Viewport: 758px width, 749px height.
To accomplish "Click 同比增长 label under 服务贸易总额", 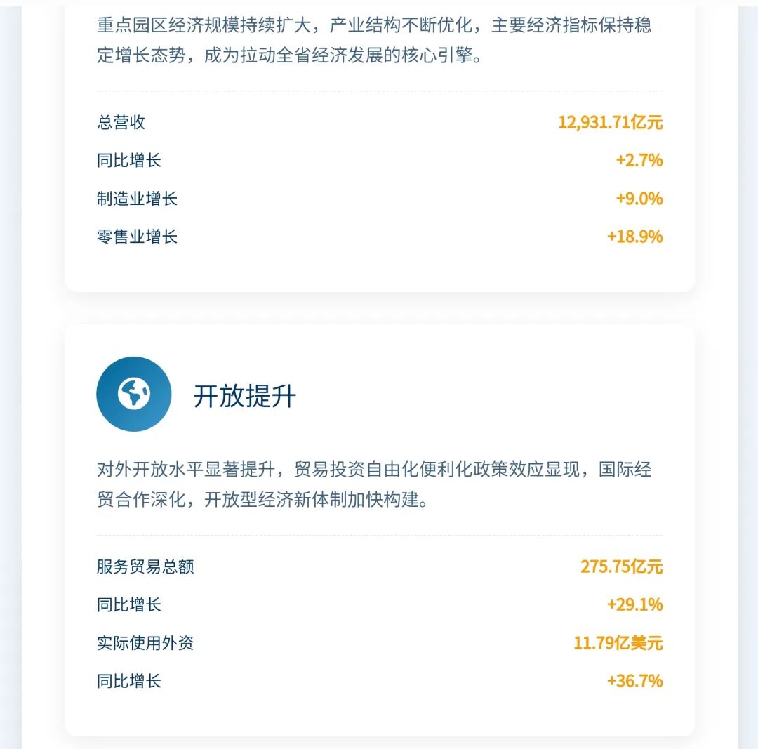I will 129,604.
